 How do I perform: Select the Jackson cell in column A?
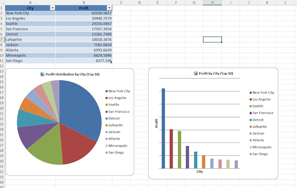30,45
